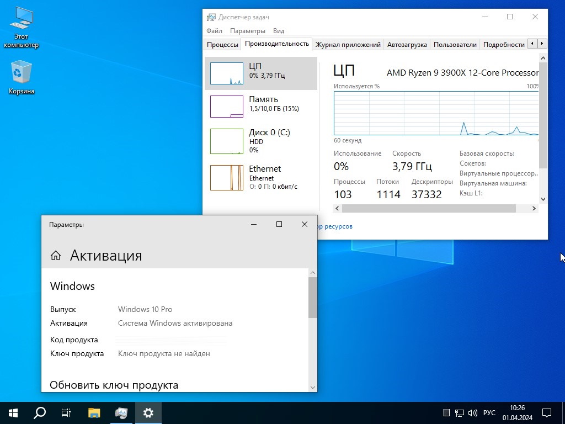Click the taskbar search magnifier icon
565x424 pixels.
click(40, 412)
